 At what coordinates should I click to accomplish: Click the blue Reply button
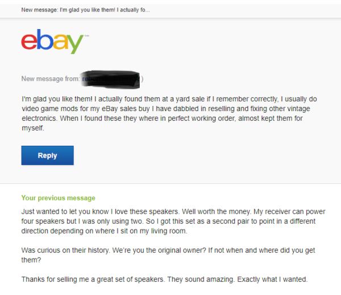(47, 155)
